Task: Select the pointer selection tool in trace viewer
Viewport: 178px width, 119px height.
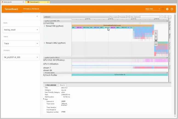Action: [x=156, y=33]
